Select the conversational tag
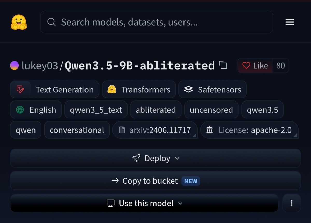 click(77, 130)
